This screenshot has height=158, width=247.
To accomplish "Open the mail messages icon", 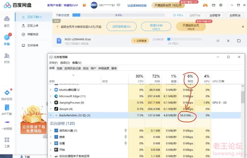I will 213,5.
